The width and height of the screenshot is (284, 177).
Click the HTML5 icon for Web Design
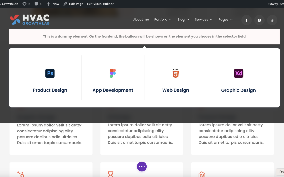(175, 73)
